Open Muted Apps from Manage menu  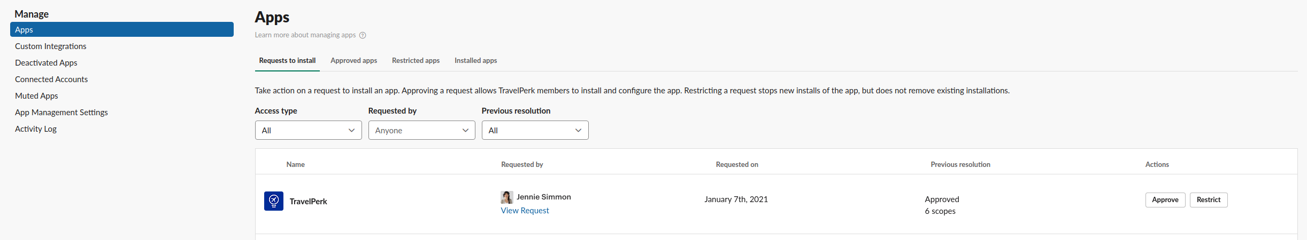coord(36,96)
